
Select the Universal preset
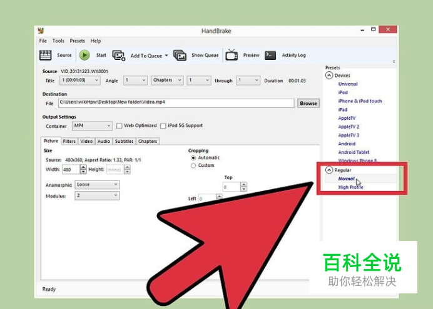click(348, 84)
